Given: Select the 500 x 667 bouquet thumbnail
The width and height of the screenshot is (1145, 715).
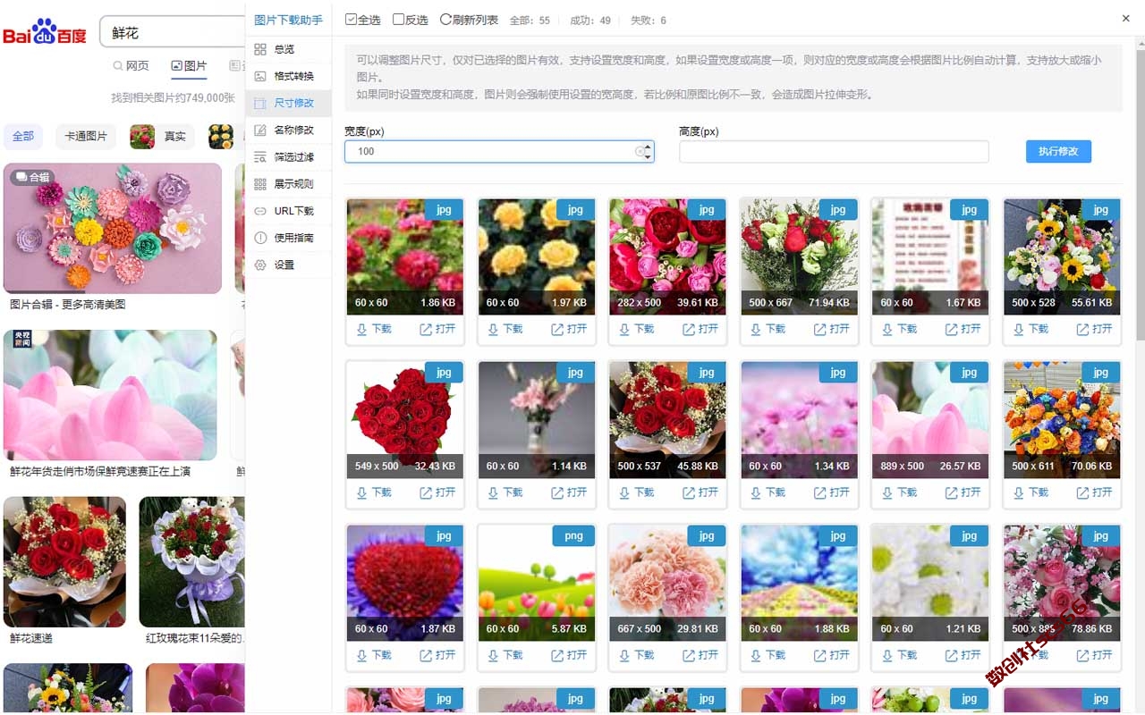Looking at the screenshot, I should [x=799, y=257].
